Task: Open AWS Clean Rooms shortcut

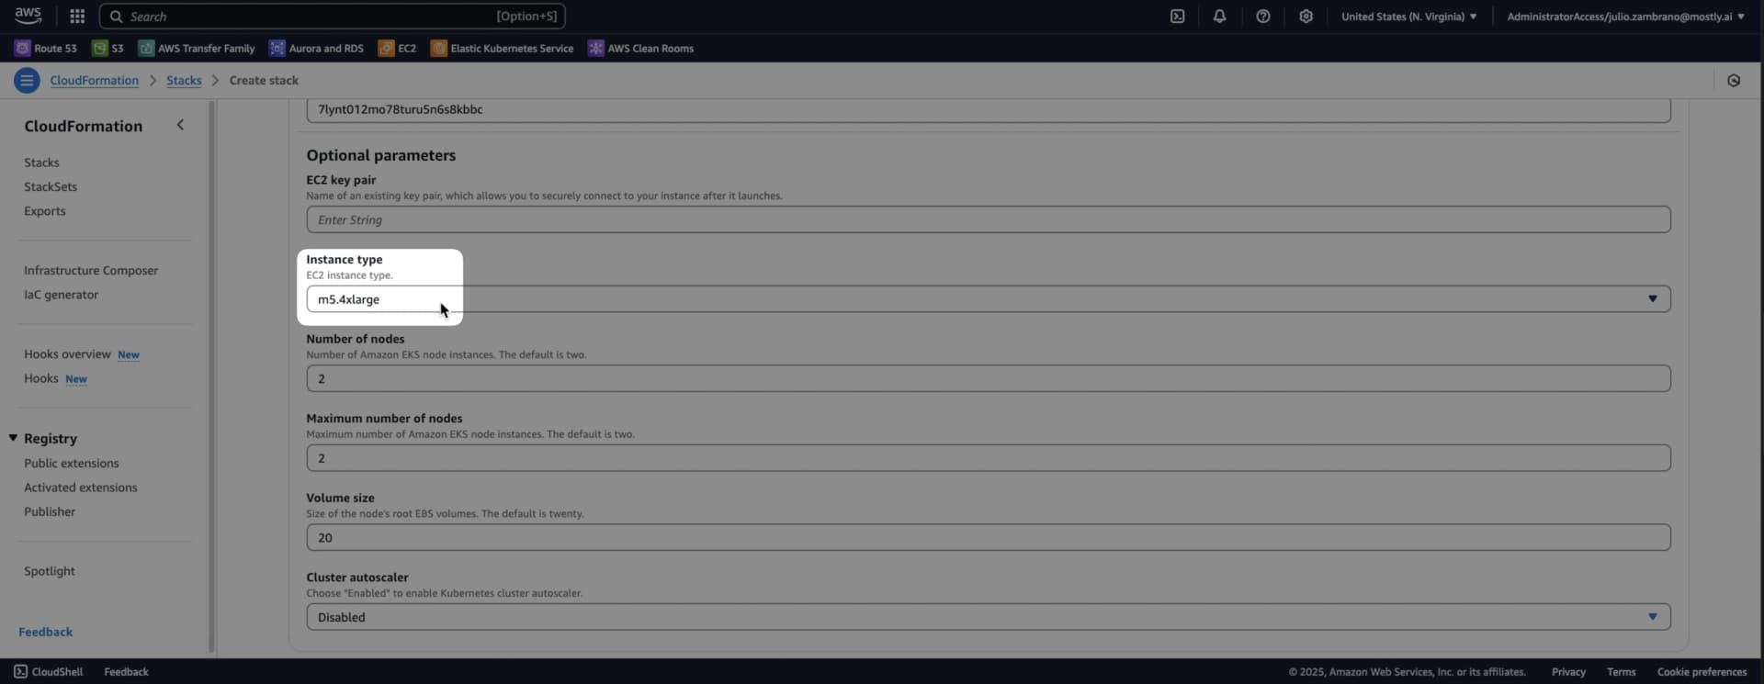Action: pos(640,49)
